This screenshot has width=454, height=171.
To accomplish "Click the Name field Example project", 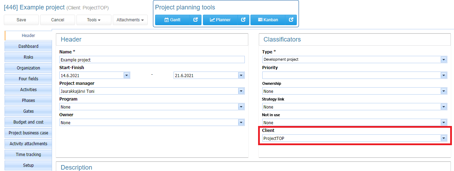I will click(152, 60).
